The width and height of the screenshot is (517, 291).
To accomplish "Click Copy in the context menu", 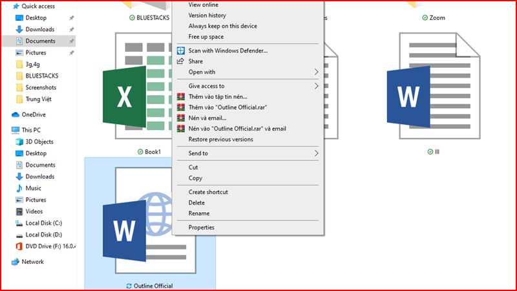I will point(195,178).
